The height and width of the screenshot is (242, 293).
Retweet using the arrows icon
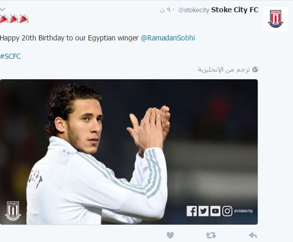(211, 235)
